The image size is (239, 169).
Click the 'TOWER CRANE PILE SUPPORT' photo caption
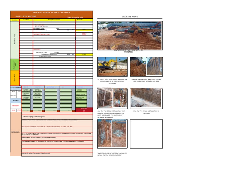click(x=112, y=154)
